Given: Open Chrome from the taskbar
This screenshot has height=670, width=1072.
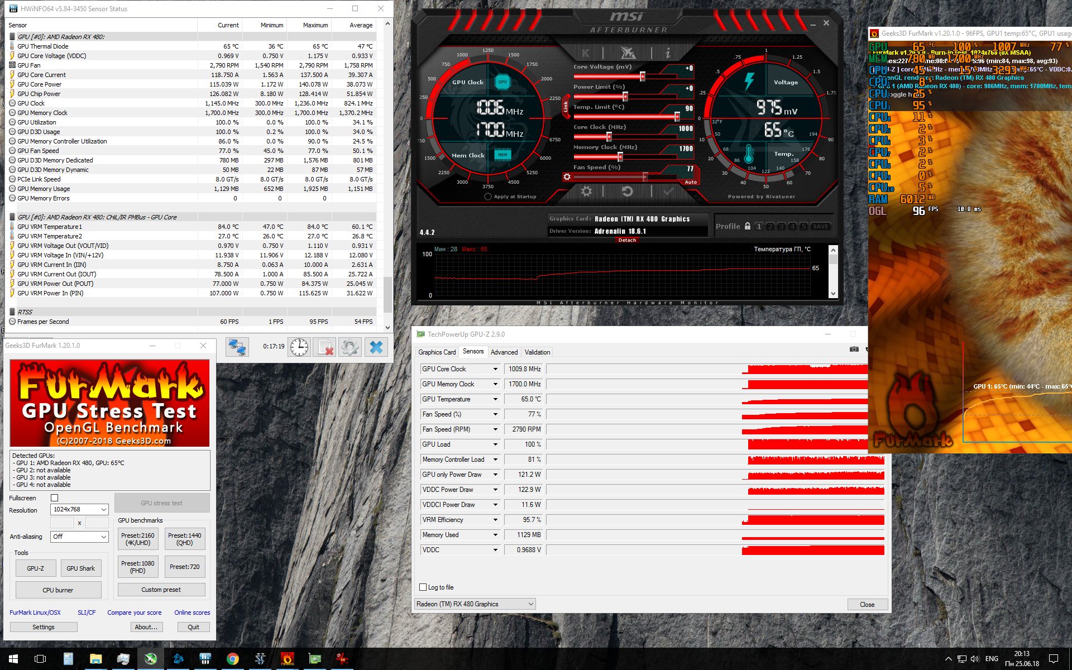Looking at the screenshot, I should click(x=233, y=659).
